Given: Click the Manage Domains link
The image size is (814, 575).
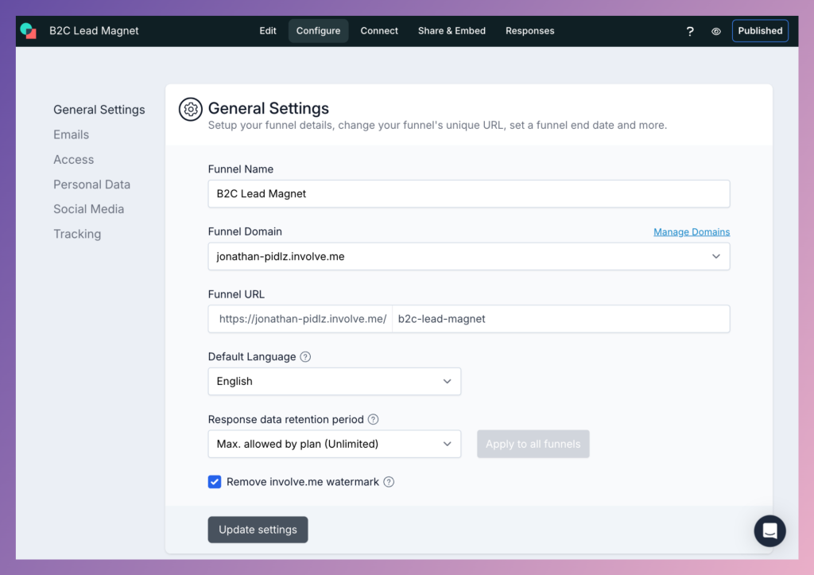Looking at the screenshot, I should (692, 231).
